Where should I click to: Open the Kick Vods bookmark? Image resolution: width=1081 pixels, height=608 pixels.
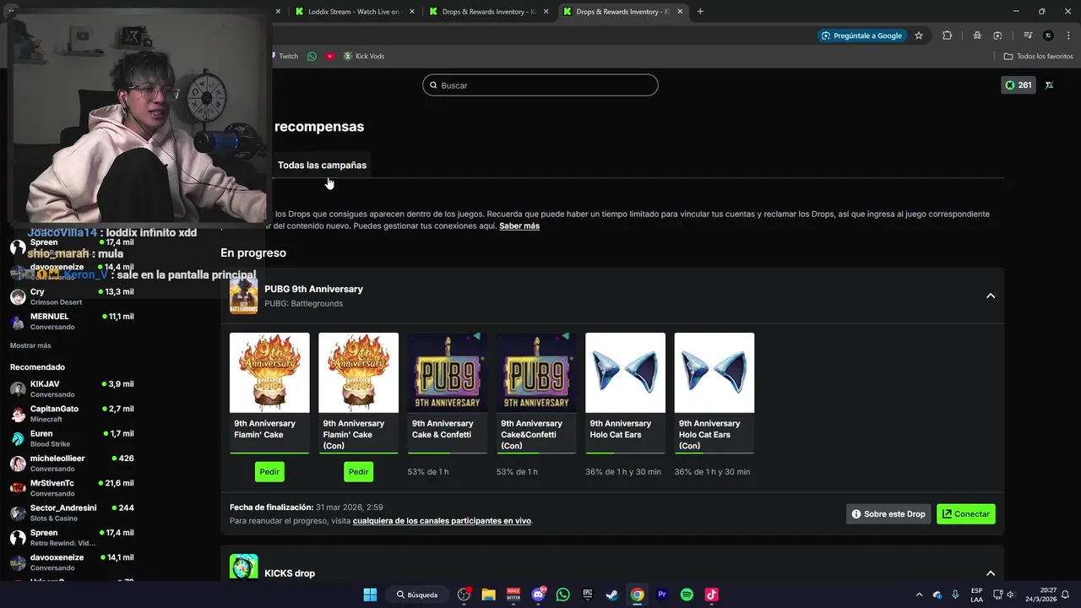tap(364, 56)
